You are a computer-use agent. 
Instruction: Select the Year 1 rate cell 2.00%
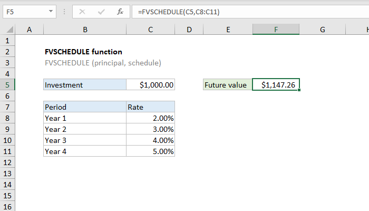click(150, 118)
